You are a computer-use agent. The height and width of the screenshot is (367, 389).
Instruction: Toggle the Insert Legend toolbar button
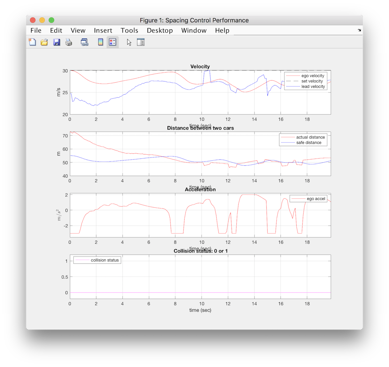112,42
